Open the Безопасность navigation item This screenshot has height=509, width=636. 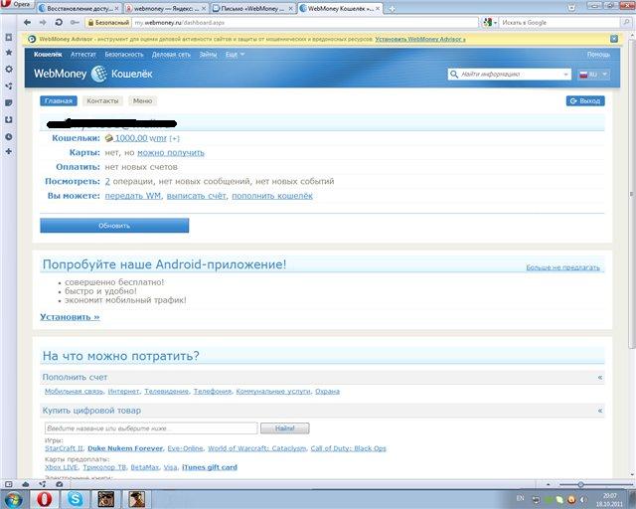click(124, 55)
